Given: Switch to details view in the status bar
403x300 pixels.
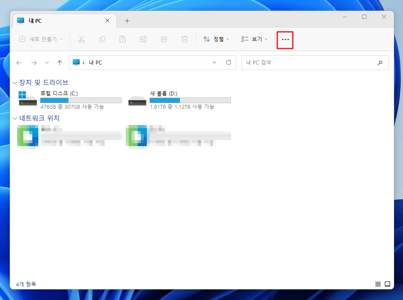Looking at the screenshot, I should click(378, 284).
